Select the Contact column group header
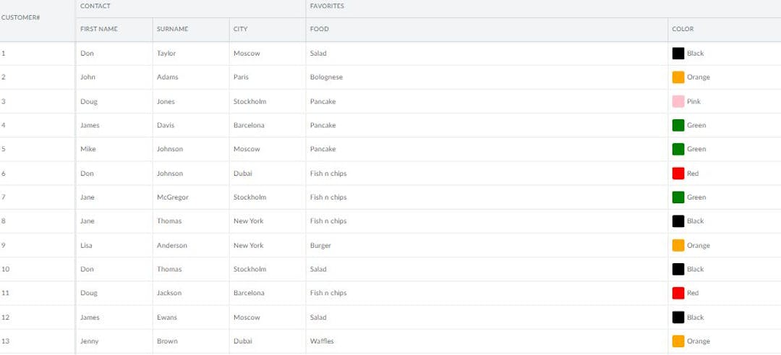 [x=95, y=6]
